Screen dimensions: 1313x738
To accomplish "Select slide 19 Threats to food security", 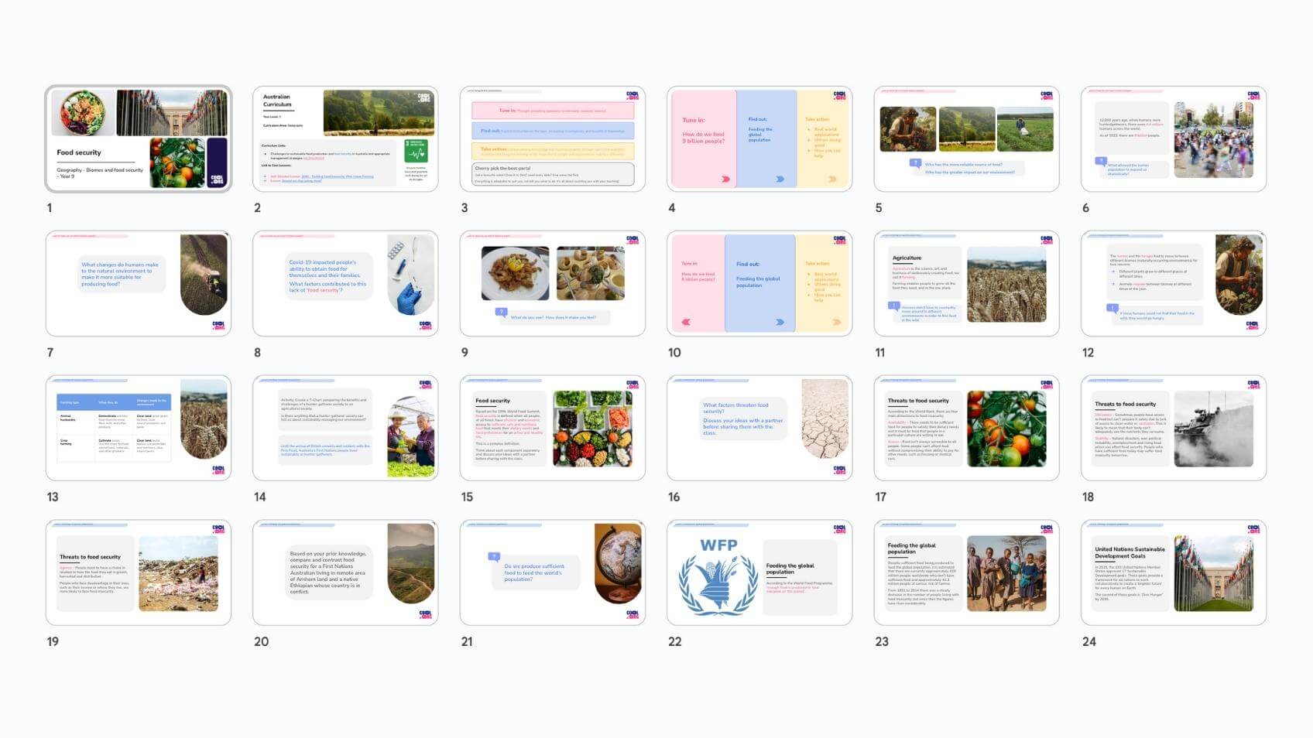I will [x=139, y=572].
